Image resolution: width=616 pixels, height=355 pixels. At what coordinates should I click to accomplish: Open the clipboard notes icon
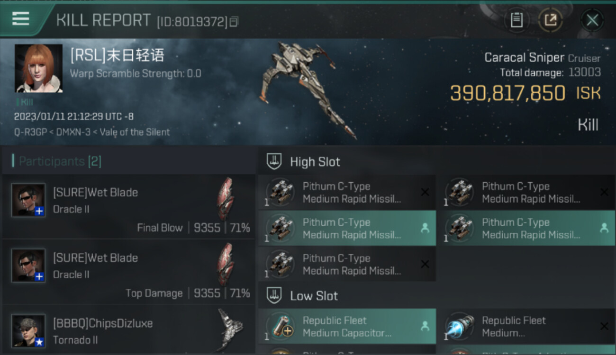pyautogui.click(x=516, y=20)
